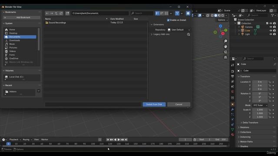This screenshot has height=156, width=278.
Task: Go to parent directory in file browser
Action: [x=56, y=13]
